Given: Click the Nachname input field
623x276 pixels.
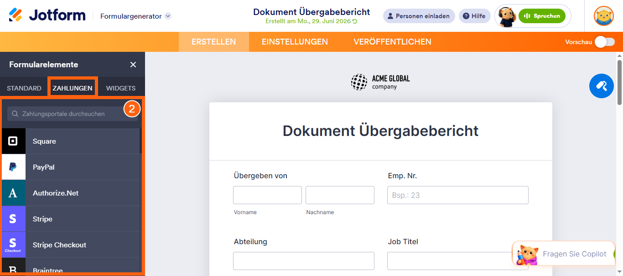Looking at the screenshot, I should (x=340, y=195).
